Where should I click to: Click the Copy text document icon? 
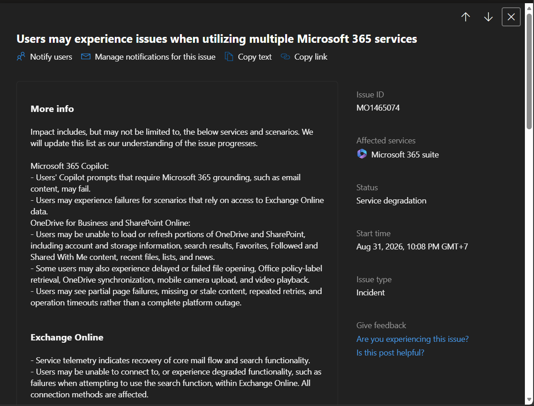[229, 56]
